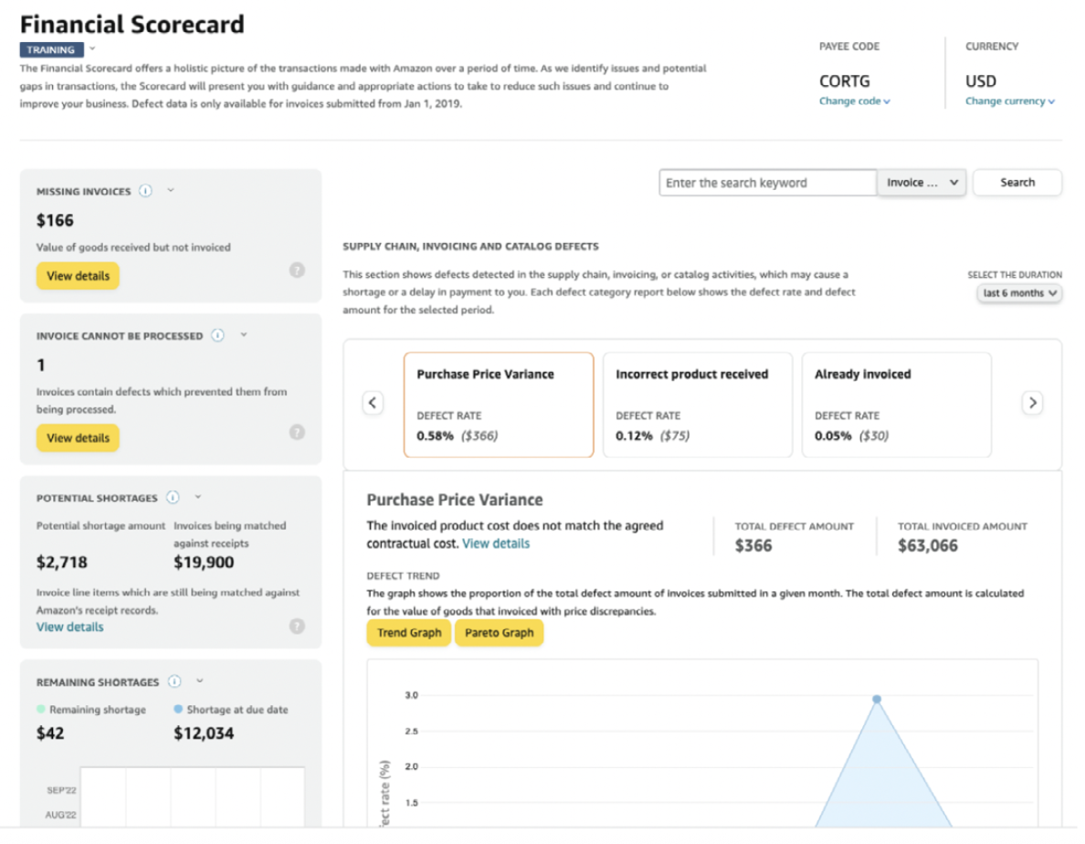
Task: Switch to the Pareto Graph view
Action: point(499,633)
